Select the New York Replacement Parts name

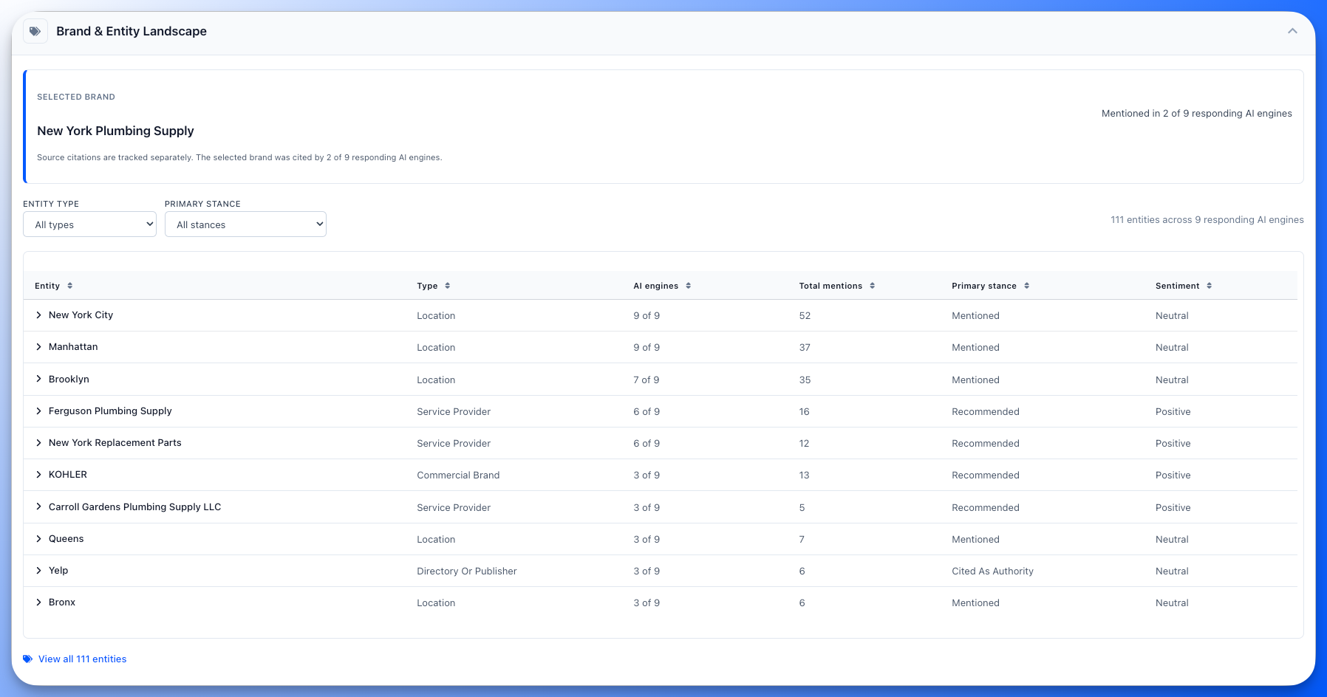(115, 443)
